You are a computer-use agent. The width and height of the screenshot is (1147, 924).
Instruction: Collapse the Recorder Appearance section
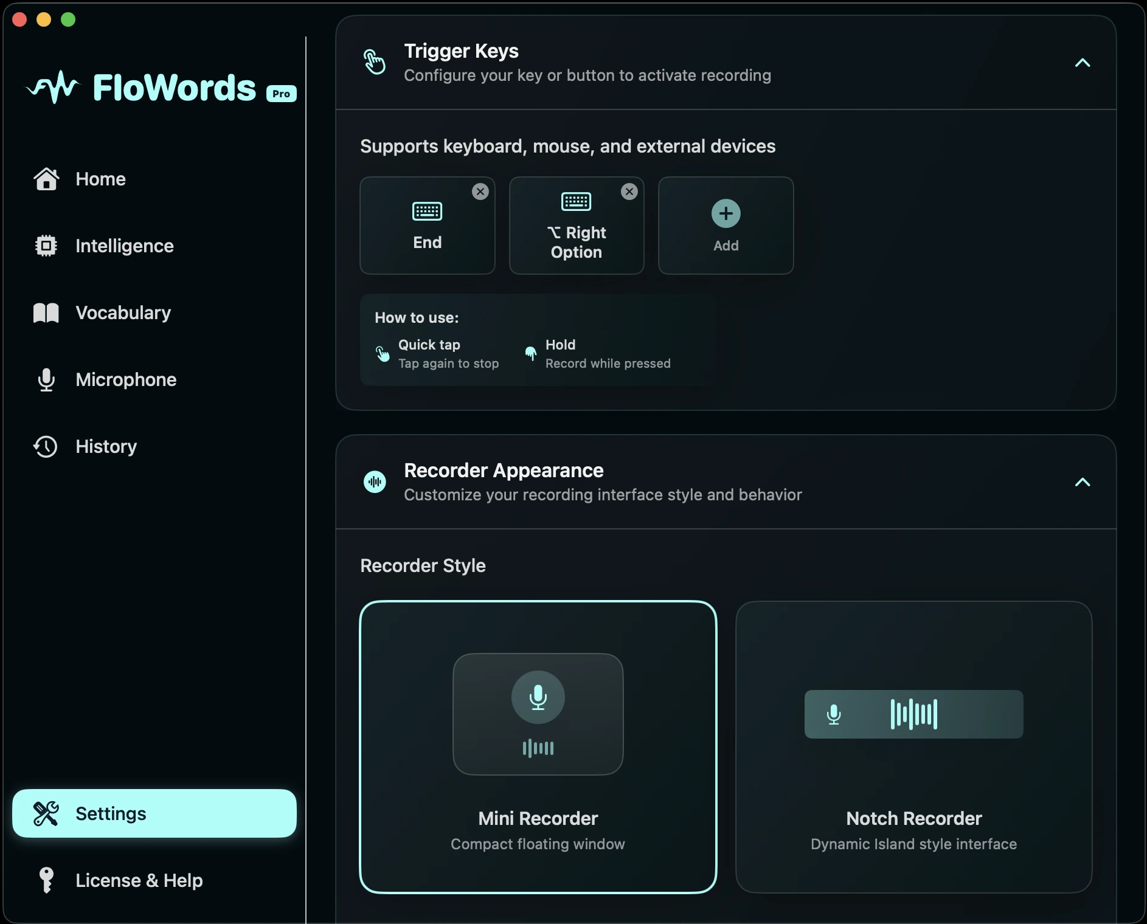(1082, 482)
